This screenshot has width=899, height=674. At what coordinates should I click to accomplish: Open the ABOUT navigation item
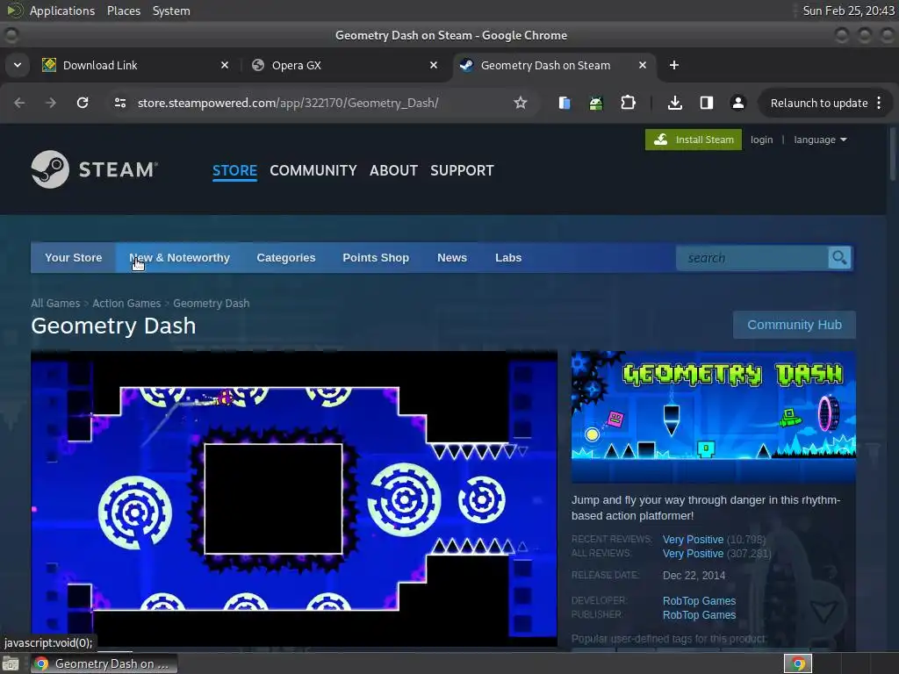click(393, 171)
